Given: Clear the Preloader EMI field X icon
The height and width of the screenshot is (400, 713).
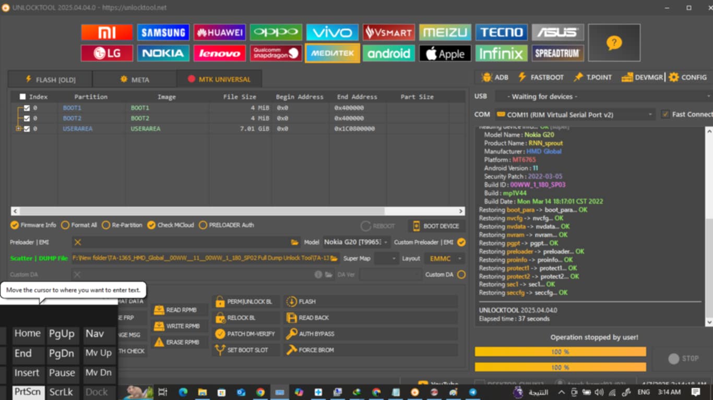Looking at the screenshot, I should (78, 242).
